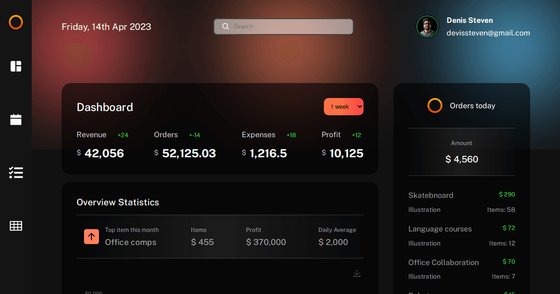This screenshot has height=294, width=560.
Task: Click the Revenue +24 change badge
Action: pyautogui.click(x=123, y=135)
